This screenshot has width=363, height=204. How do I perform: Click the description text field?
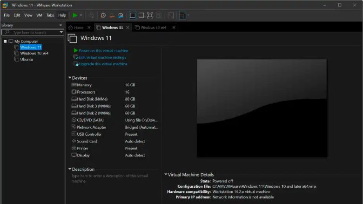(112, 178)
